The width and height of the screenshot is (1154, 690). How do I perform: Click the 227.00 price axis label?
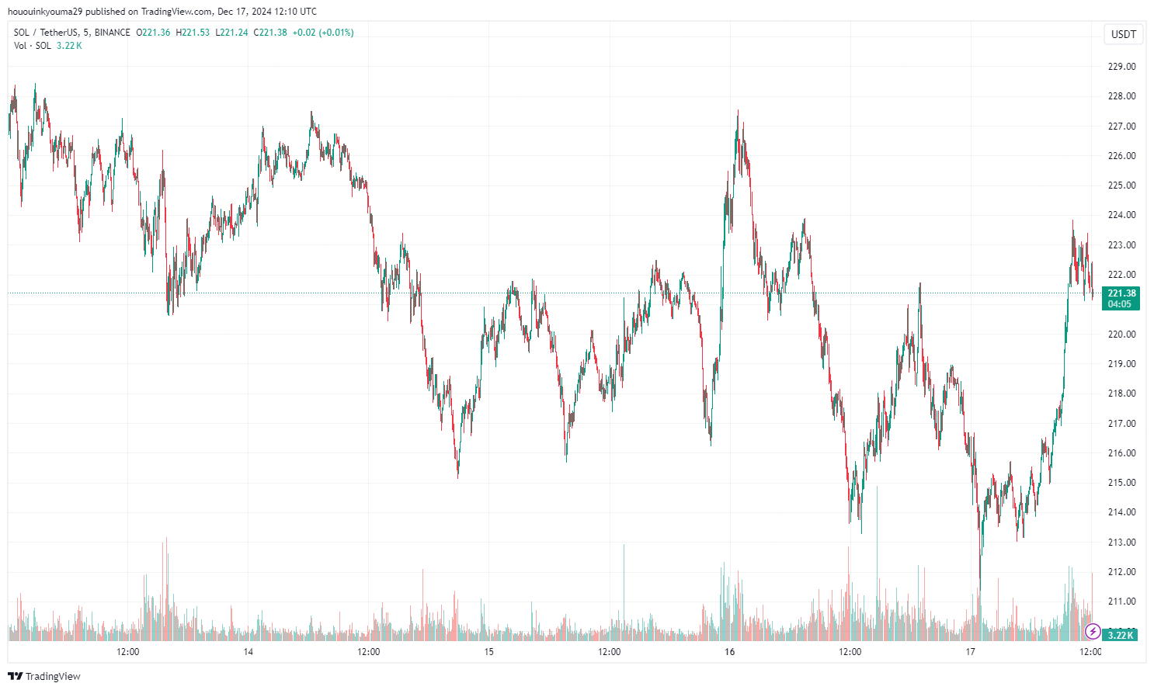1121,127
